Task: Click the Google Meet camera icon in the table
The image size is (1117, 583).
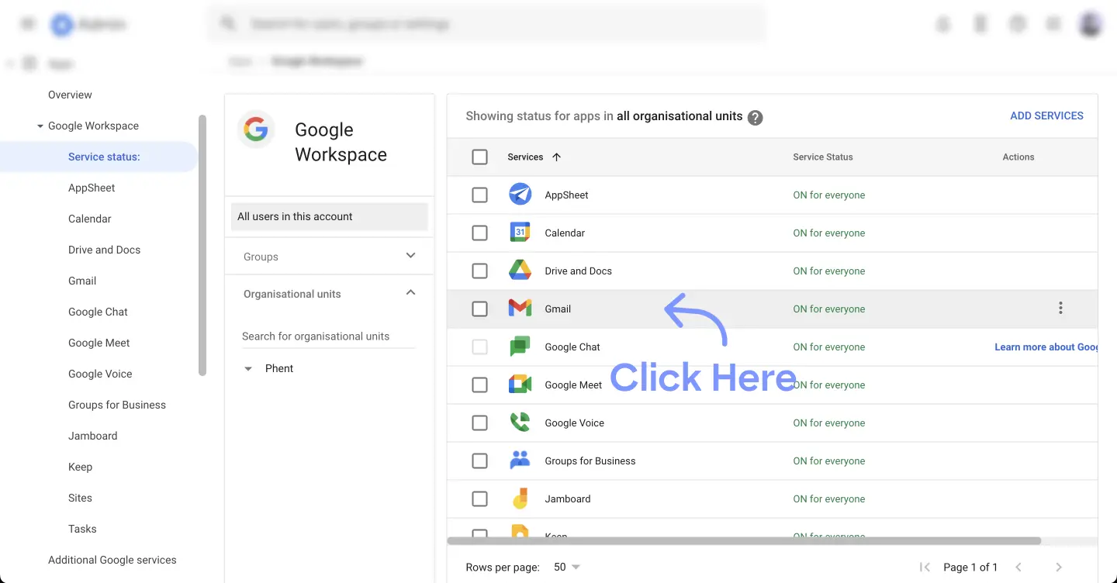Action: pyautogui.click(x=520, y=385)
